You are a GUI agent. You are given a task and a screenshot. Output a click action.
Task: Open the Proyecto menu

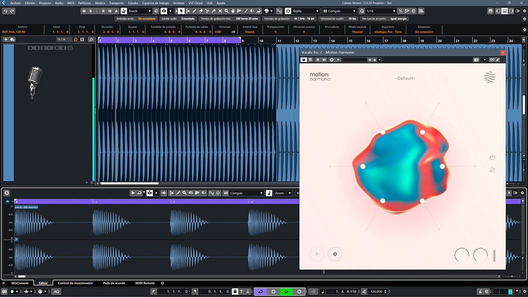pyautogui.click(x=45, y=3)
